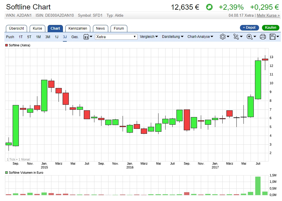Click the green trend arrow icon
The height and width of the screenshot is (201, 282).
(209, 7)
